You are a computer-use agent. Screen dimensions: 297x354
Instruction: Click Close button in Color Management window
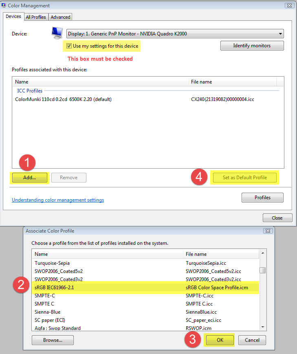pos(277,218)
